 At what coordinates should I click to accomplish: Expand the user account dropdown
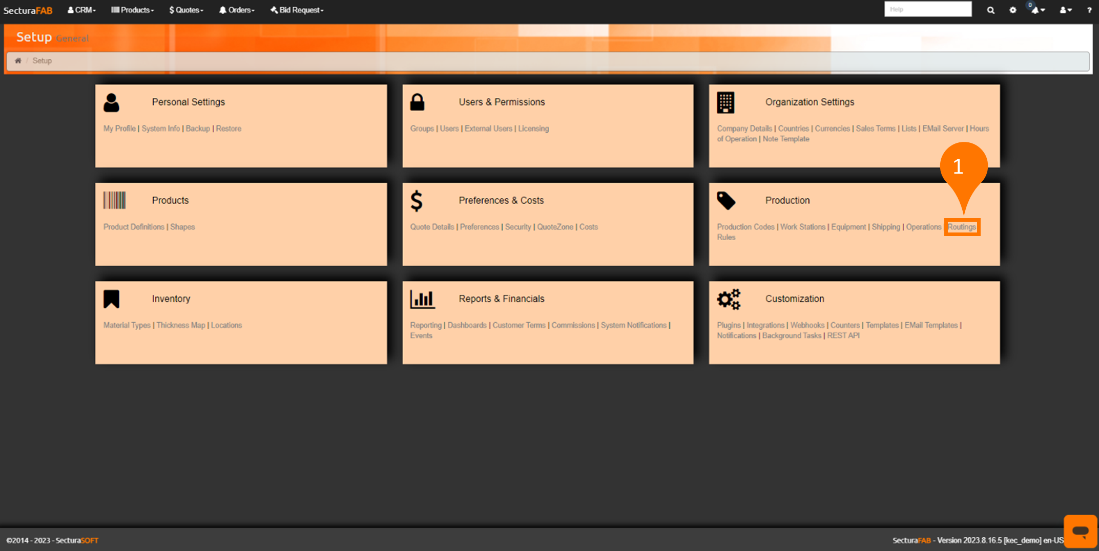click(1065, 10)
